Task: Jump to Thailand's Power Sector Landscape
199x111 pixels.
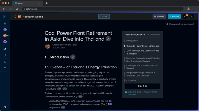Action: click(x=143, y=46)
